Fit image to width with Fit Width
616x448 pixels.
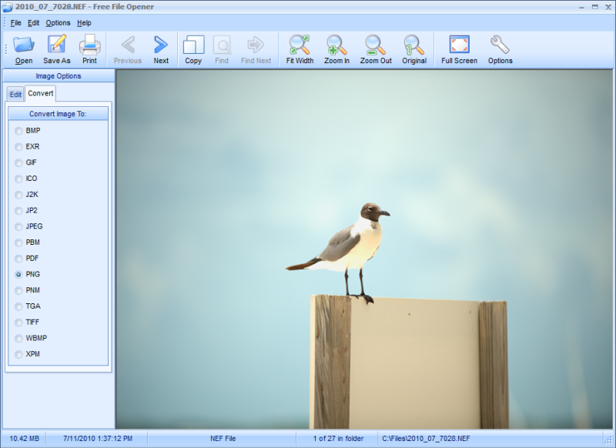[x=300, y=49]
